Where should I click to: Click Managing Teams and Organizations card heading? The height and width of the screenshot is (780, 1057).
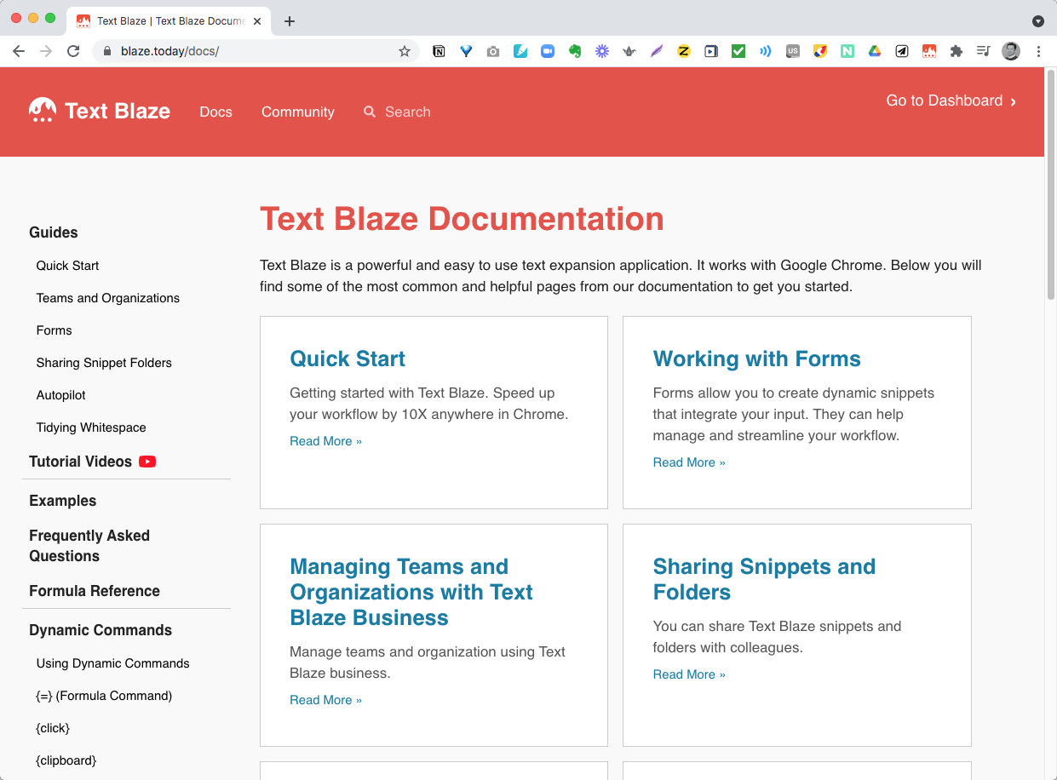click(x=411, y=592)
